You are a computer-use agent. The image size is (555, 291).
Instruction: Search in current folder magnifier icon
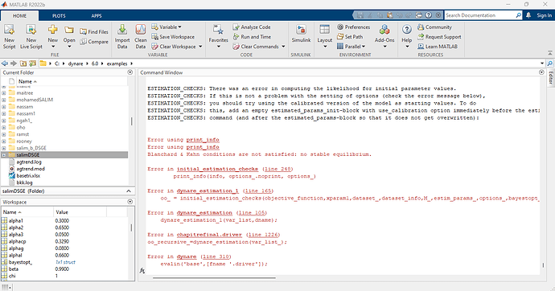coord(550,64)
